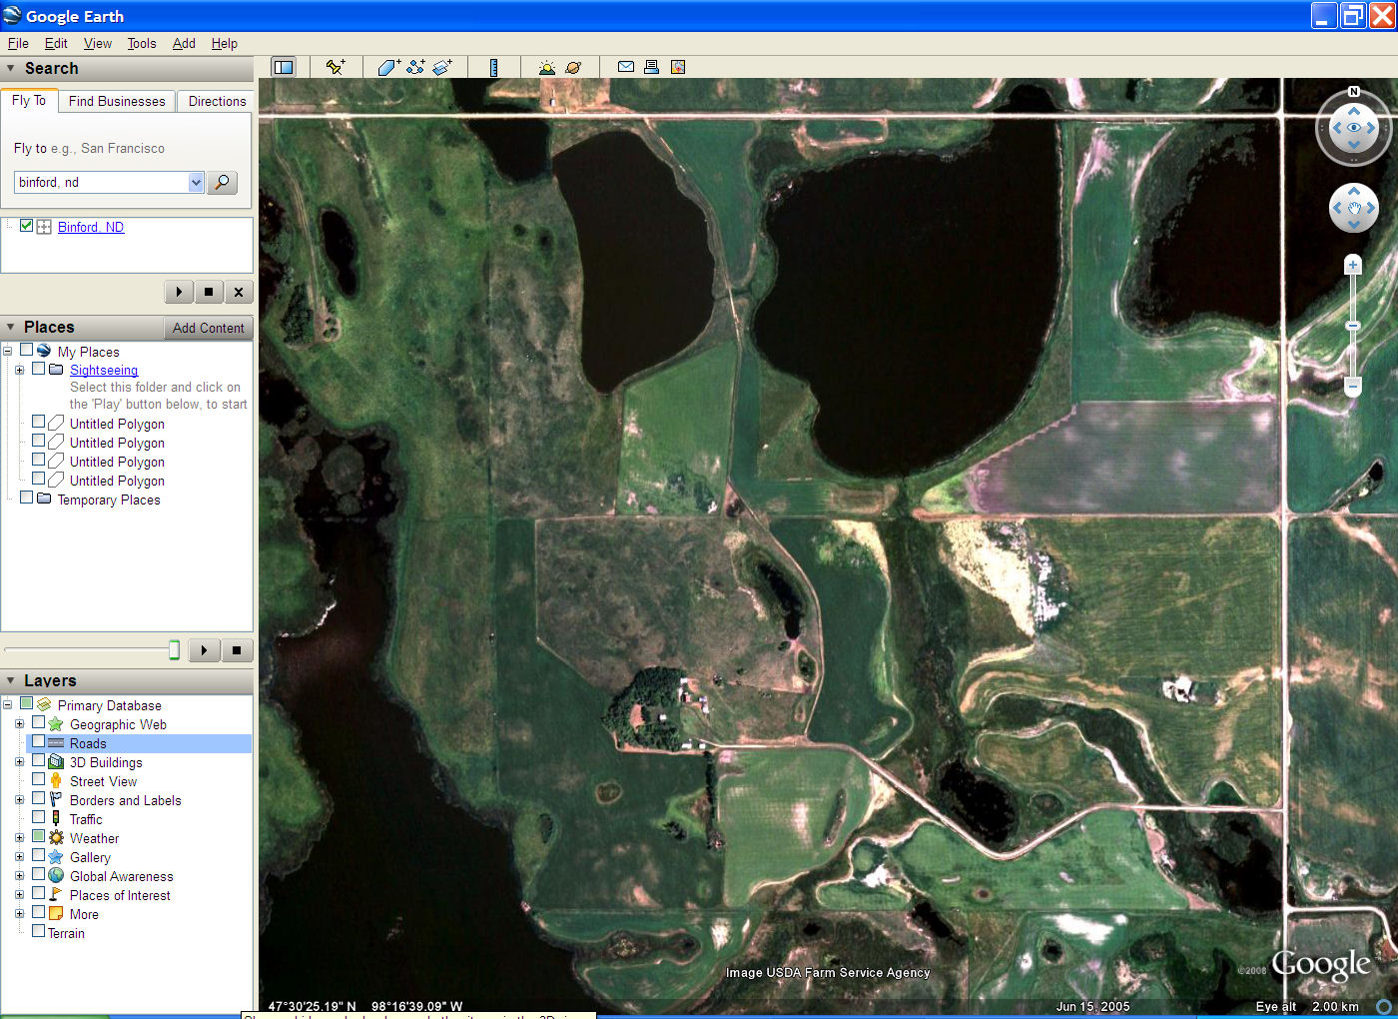Viewport: 1398px width, 1019px height.
Task: Print the current view
Action: pos(651,67)
